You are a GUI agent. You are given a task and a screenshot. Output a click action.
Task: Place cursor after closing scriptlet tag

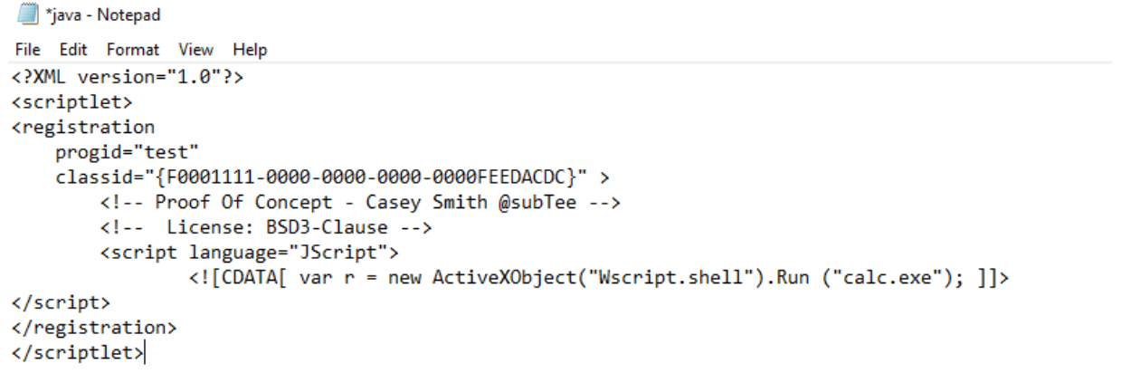[x=146, y=351]
